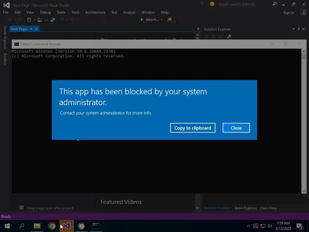Click the account profile picture icon
Image resolution: width=309 pixels, height=232 pixels.
304,12
